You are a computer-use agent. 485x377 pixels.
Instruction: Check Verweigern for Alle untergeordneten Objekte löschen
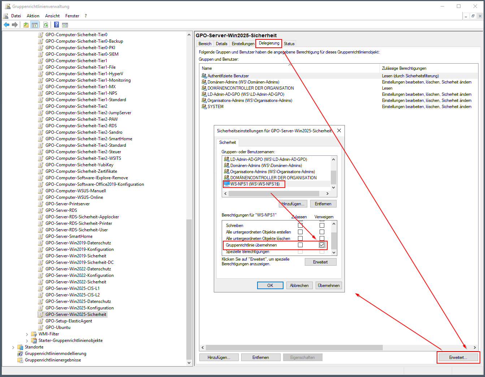(322, 239)
